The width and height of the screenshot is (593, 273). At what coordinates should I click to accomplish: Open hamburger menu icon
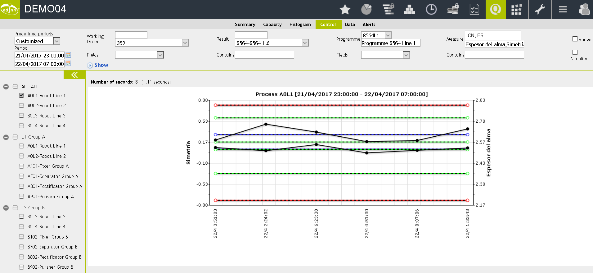tap(563, 10)
